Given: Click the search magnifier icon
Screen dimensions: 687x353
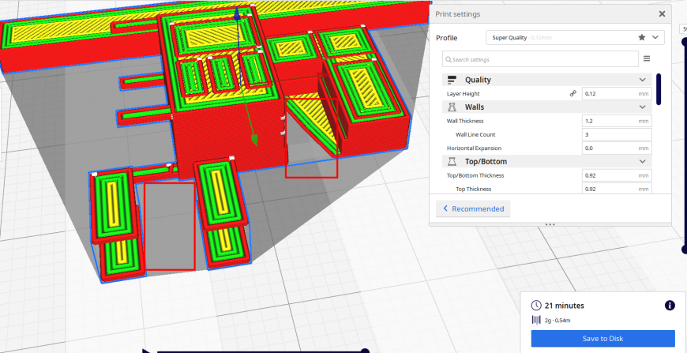Looking at the screenshot, I should click(449, 59).
